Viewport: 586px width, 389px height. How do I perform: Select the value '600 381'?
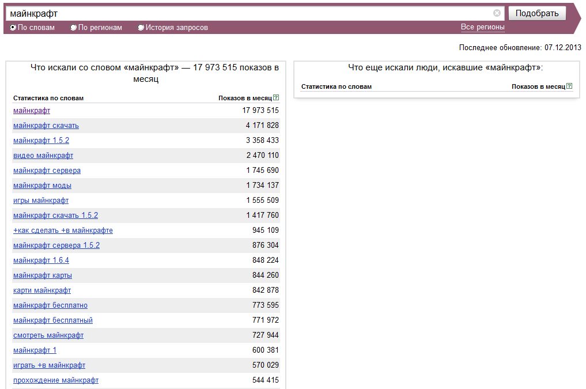(266, 350)
